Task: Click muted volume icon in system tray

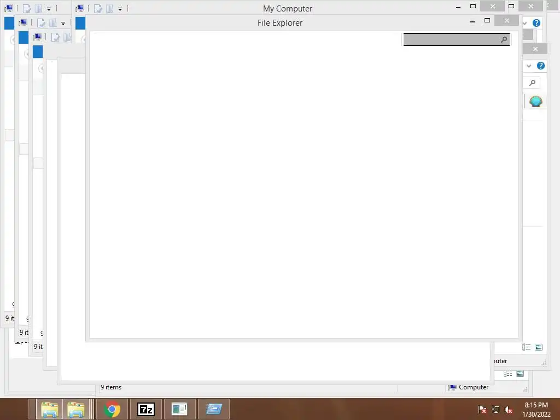Action: click(509, 410)
